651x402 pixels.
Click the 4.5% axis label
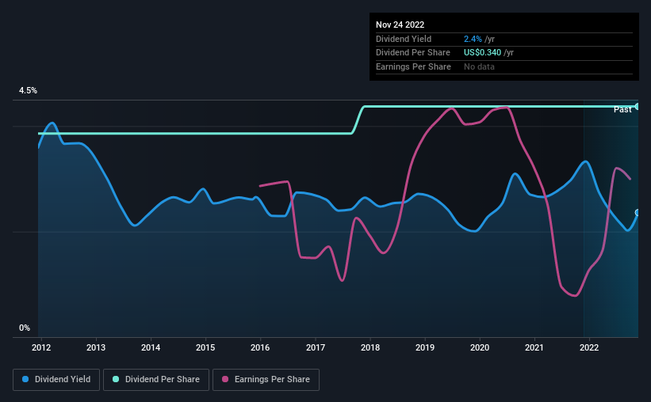[x=28, y=90]
